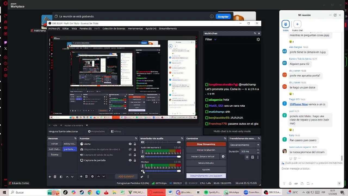The height and width of the screenshot is (196, 348).
Task: Adjust Audio del escritorio 2 volume slider
Action: coord(163,157)
